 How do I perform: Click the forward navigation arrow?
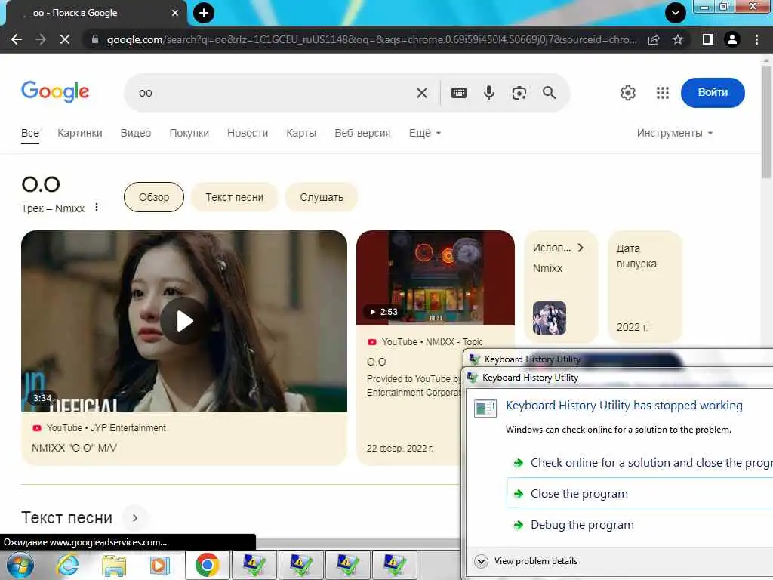tap(41, 39)
